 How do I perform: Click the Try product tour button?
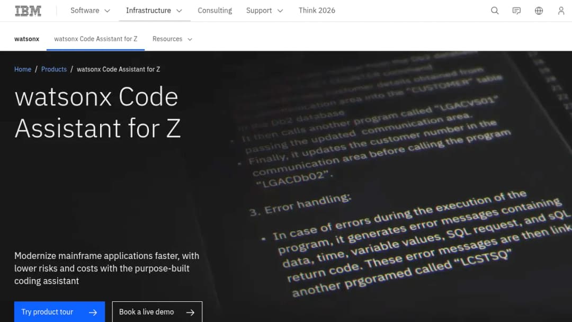(x=59, y=312)
